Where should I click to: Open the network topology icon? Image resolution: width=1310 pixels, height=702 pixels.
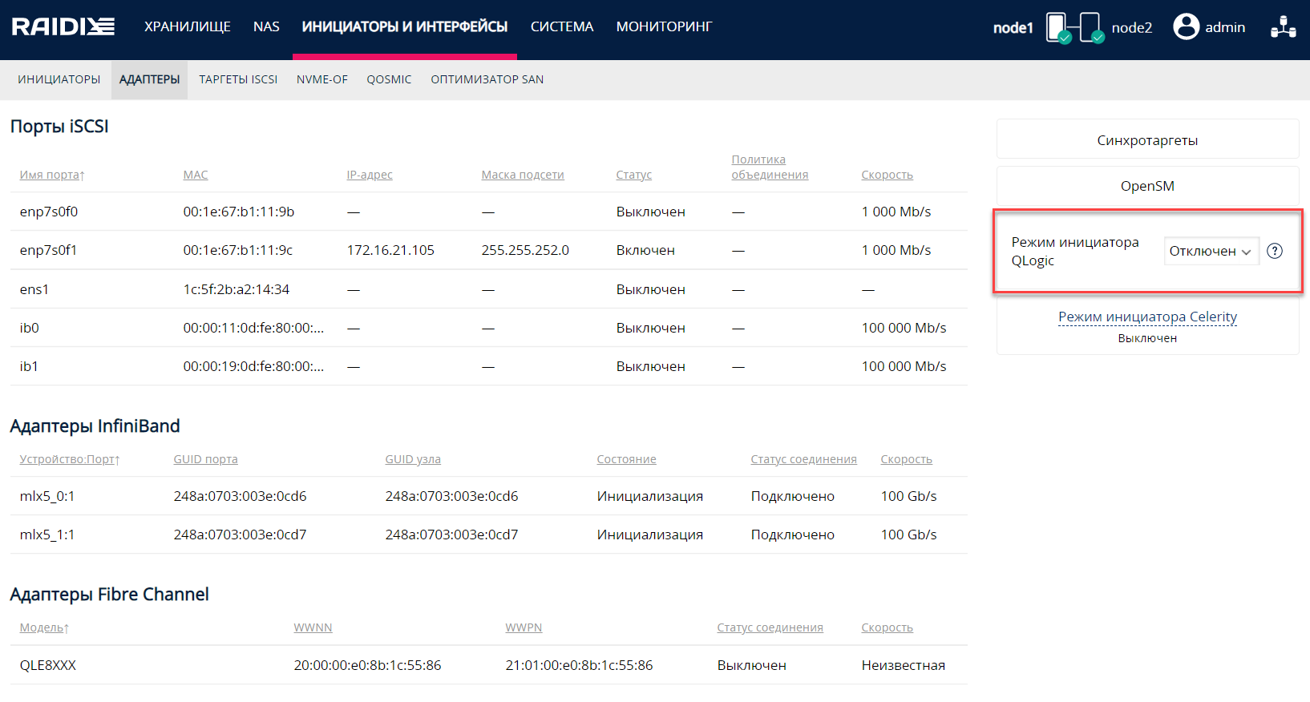[1283, 26]
